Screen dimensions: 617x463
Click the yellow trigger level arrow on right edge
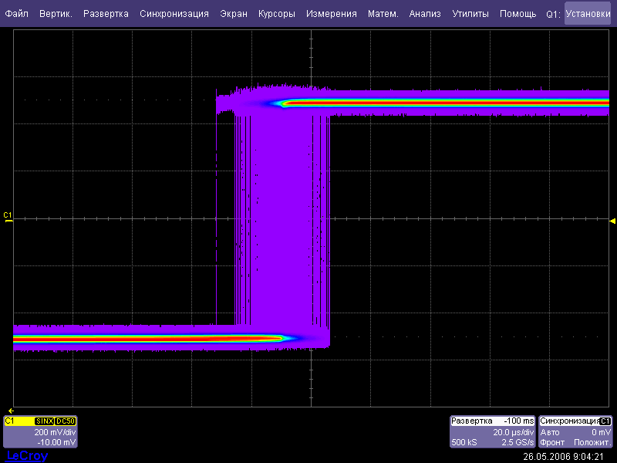pyautogui.click(x=612, y=221)
